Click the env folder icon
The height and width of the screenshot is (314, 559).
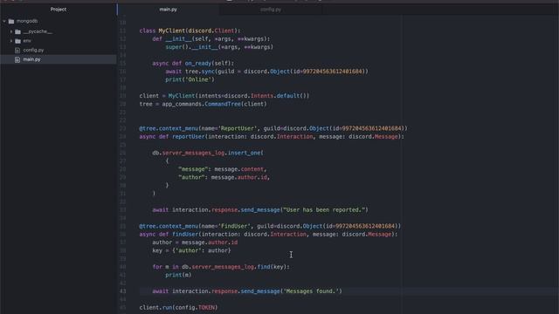point(17,41)
